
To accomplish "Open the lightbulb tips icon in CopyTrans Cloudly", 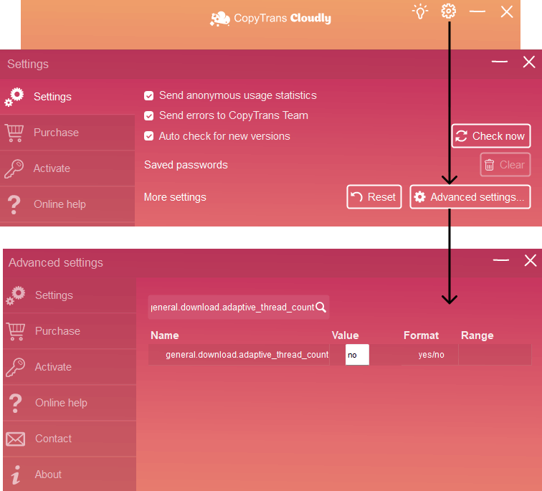I will (x=420, y=11).
